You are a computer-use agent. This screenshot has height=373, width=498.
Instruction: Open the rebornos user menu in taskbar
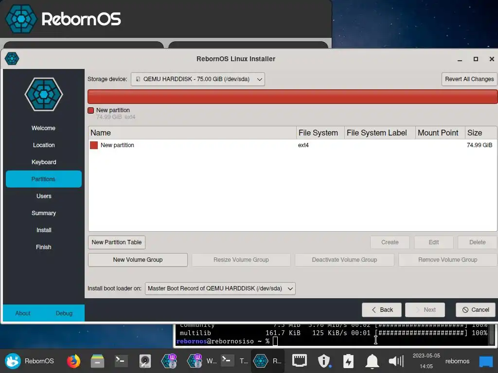(x=457, y=361)
